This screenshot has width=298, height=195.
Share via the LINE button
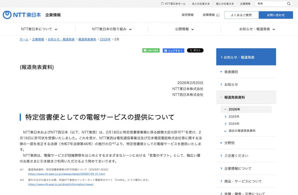click(151, 50)
